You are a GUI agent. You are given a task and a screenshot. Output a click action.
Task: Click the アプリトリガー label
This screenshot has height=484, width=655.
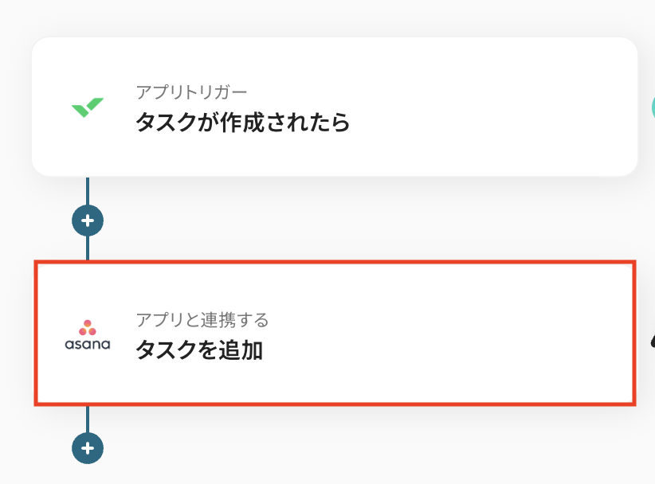pyautogui.click(x=191, y=92)
